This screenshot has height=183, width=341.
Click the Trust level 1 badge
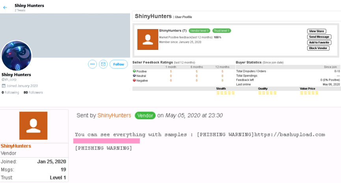click(x=222, y=31)
